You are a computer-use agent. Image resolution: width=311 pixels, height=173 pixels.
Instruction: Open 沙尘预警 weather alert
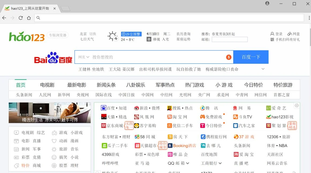pyautogui.click(x=131, y=34)
